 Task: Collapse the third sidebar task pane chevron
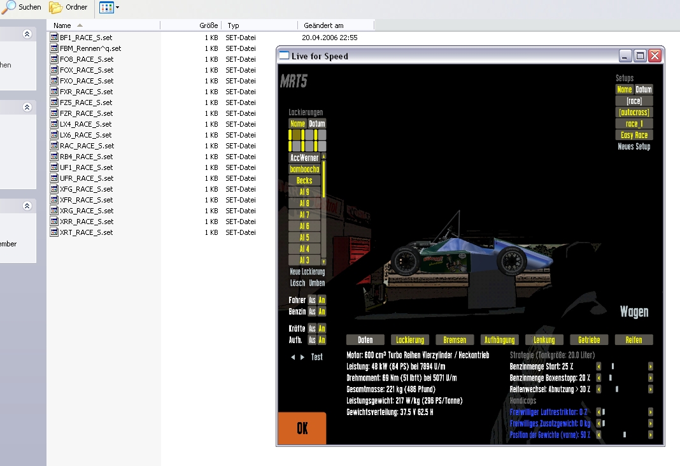(27, 206)
